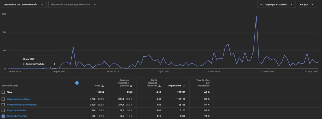Click the 8,9 % click rate cell
Screen dimensions: 322x119
click(207, 111)
